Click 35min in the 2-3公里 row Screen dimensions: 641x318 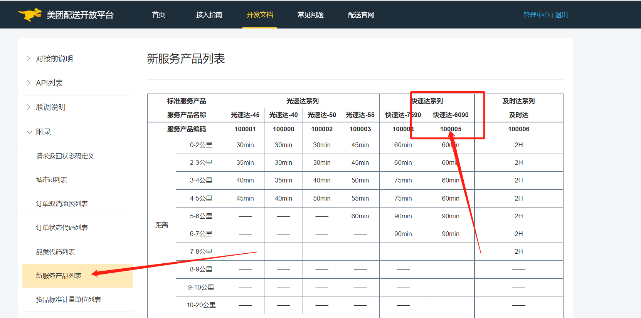(x=245, y=162)
